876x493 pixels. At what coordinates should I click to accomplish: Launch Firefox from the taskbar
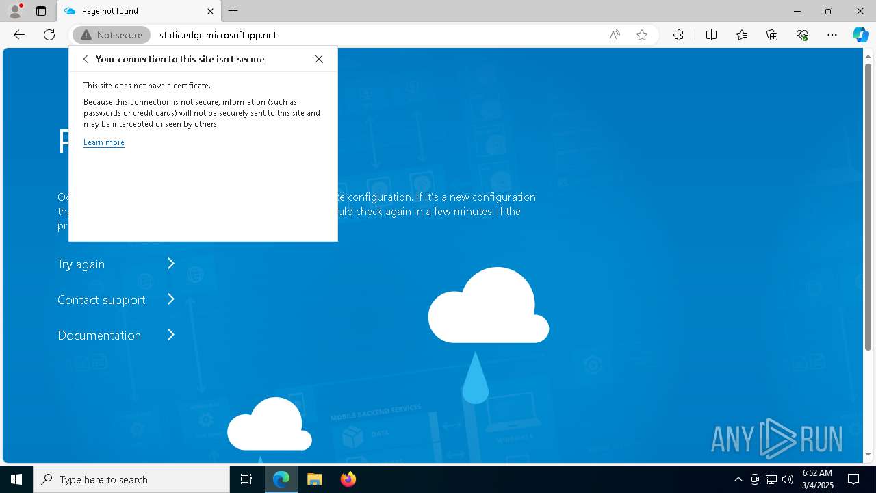[348, 479]
